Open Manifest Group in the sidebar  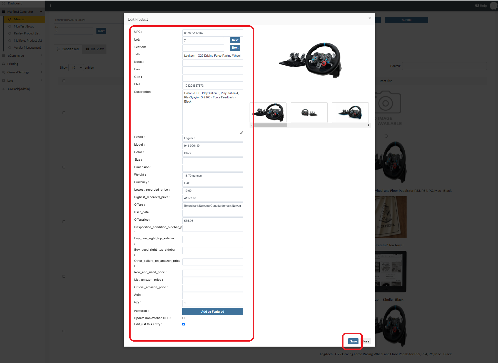click(x=24, y=26)
